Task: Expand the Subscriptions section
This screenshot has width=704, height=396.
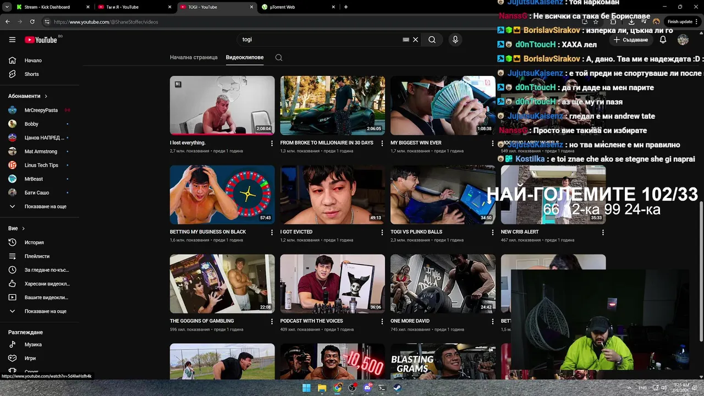Action: point(28,96)
